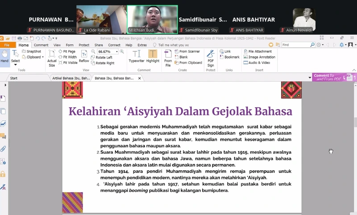This screenshot has width=357, height=215.
Task: Set view to Actual Size
Action: click(x=52, y=59)
